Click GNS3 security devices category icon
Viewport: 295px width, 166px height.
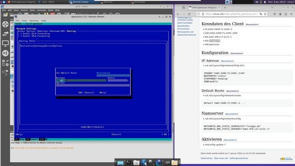coord(5,53)
